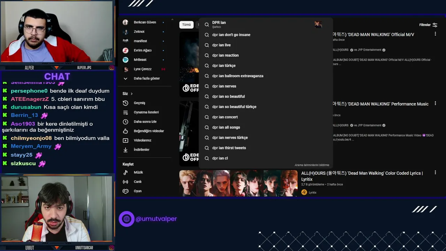Select Tümü filter chip
This screenshot has width=446, height=251.
tap(186, 25)
